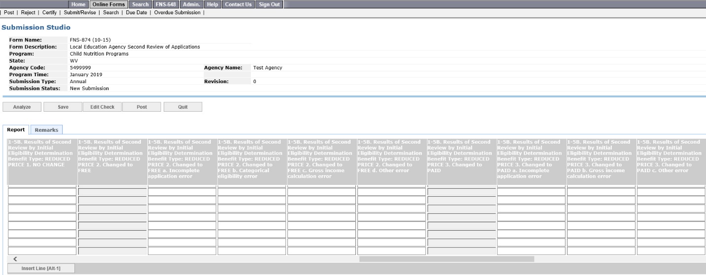Screen dimensions: 706x275
Task: Click the Submit/Revise link
Action: coord(80,13)
